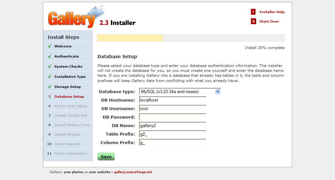Click the Install Gallery Core step

click(x=72, y=125)
